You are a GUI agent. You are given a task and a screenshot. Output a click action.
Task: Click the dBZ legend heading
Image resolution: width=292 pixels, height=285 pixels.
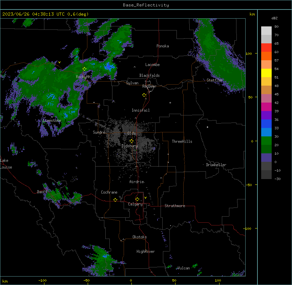tap(274, 18)
